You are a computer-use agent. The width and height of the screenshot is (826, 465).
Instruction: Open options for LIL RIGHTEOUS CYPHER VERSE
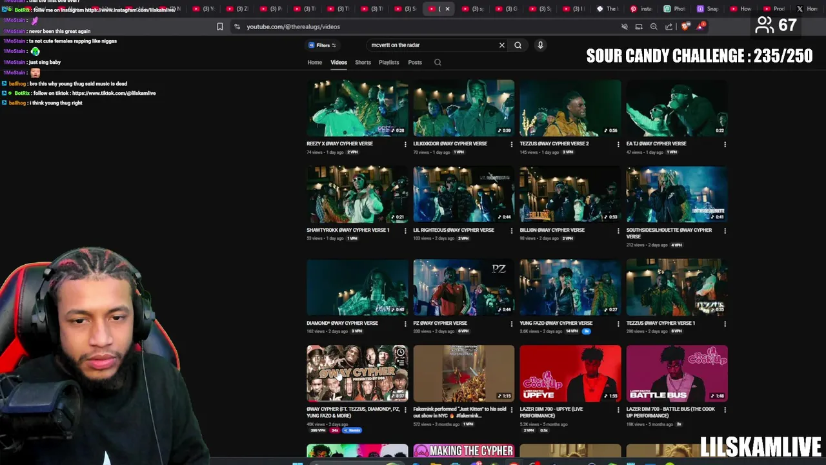(512, 231)
